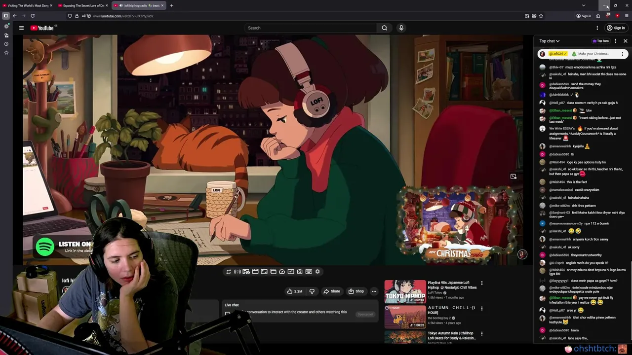Click browser toolbar Sign in account button
Viewport: 632px width, 355px height.
584,16
